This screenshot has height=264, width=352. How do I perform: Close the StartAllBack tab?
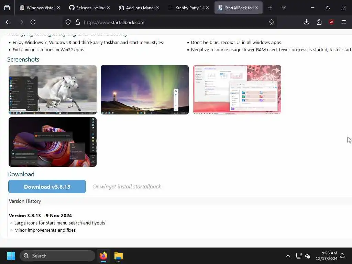point(257,8)
